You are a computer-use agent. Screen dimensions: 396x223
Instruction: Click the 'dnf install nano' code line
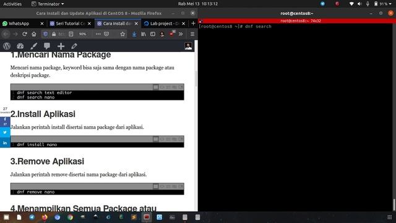coord(37,144)
